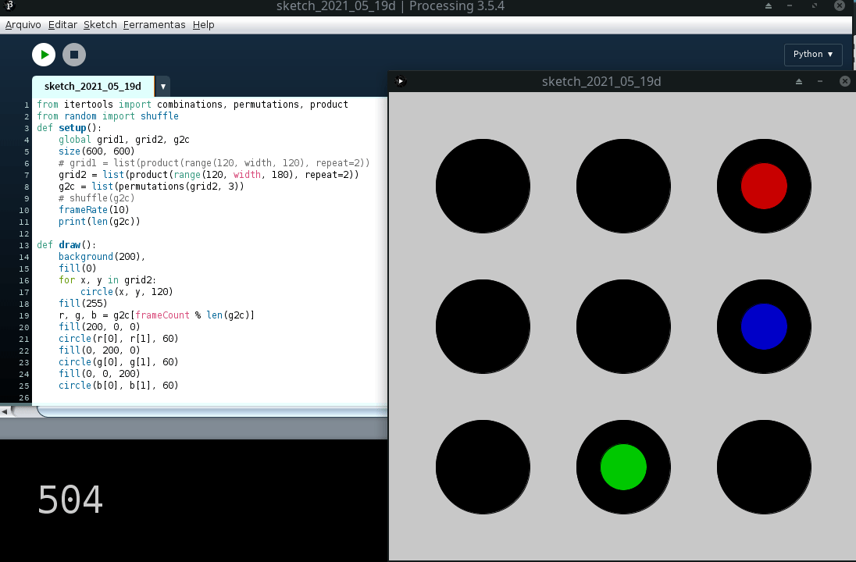Viewport: 856px width, 562px height.
Task: Close the sketch output window
Action: click(x=844, y=81)
